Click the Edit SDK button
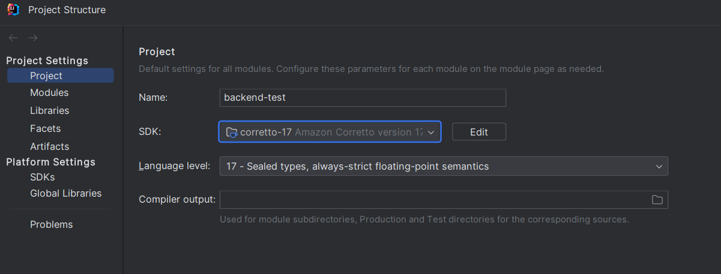The height and width of the screenshot is (274, 721). (x=478, y=132)
